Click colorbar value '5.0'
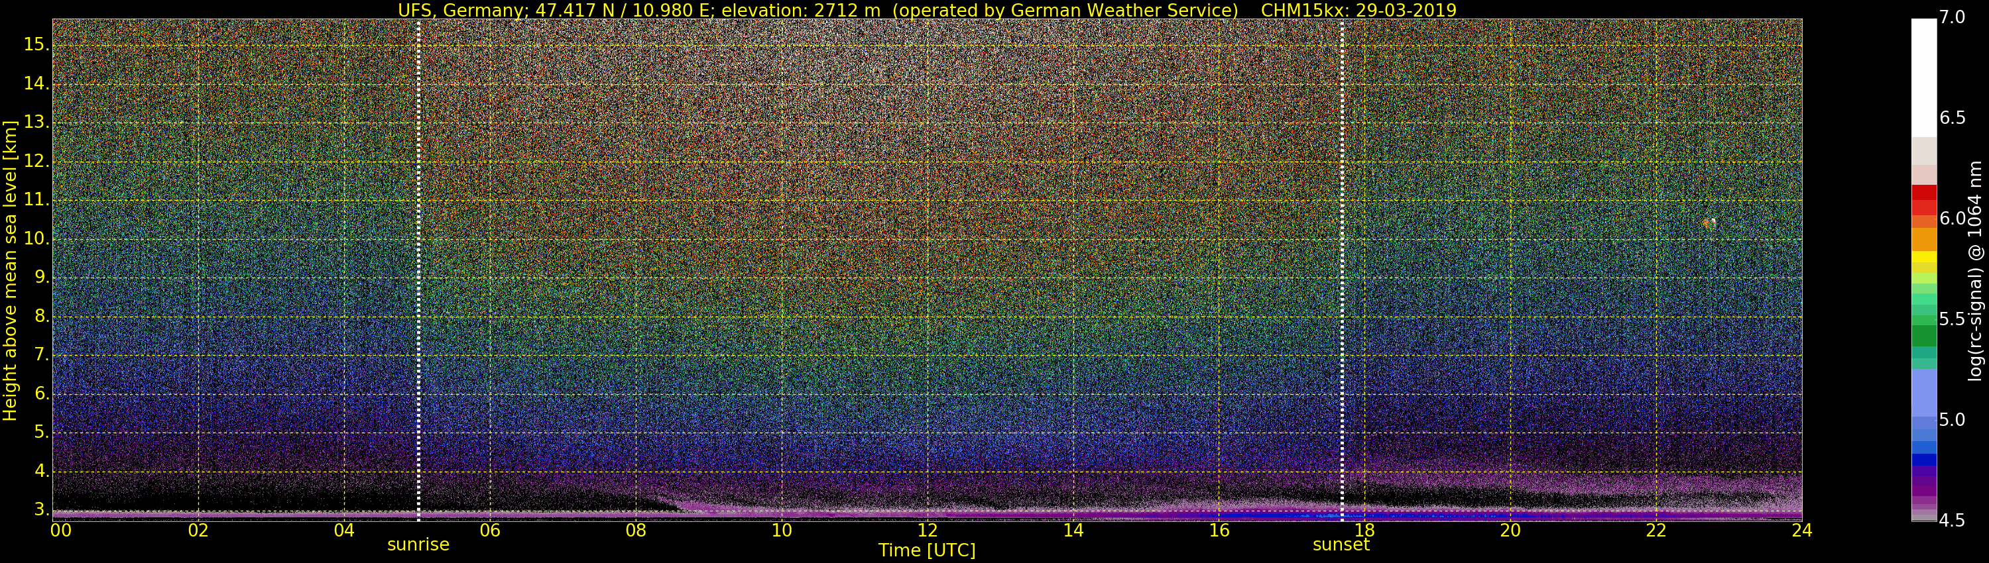 (1953, 419)
